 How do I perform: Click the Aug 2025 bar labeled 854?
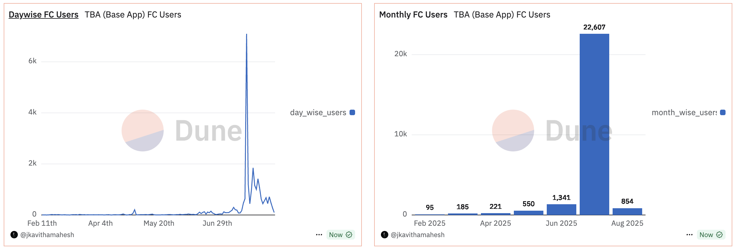pos(627,212)
